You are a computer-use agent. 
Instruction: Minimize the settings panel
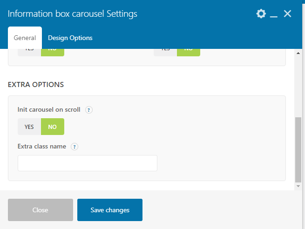tap(274, 14)
